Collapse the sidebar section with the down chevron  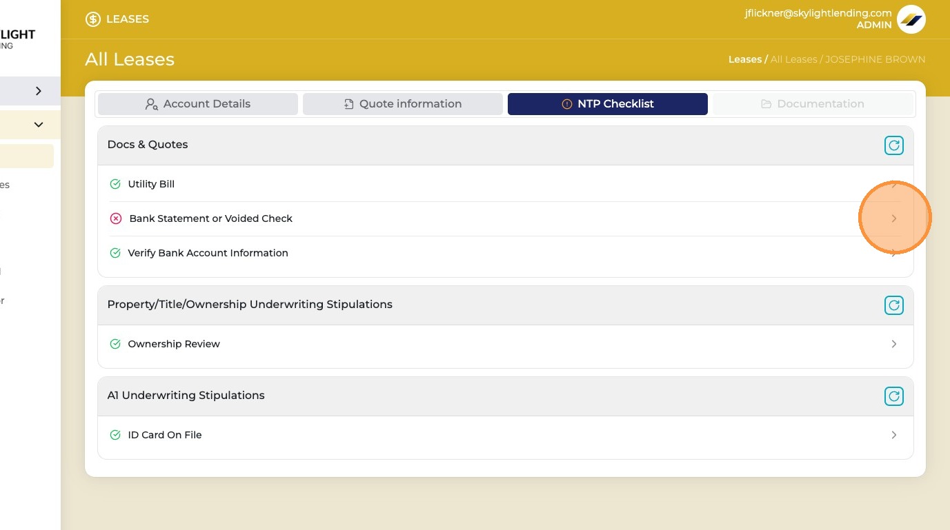click(39, 125)
